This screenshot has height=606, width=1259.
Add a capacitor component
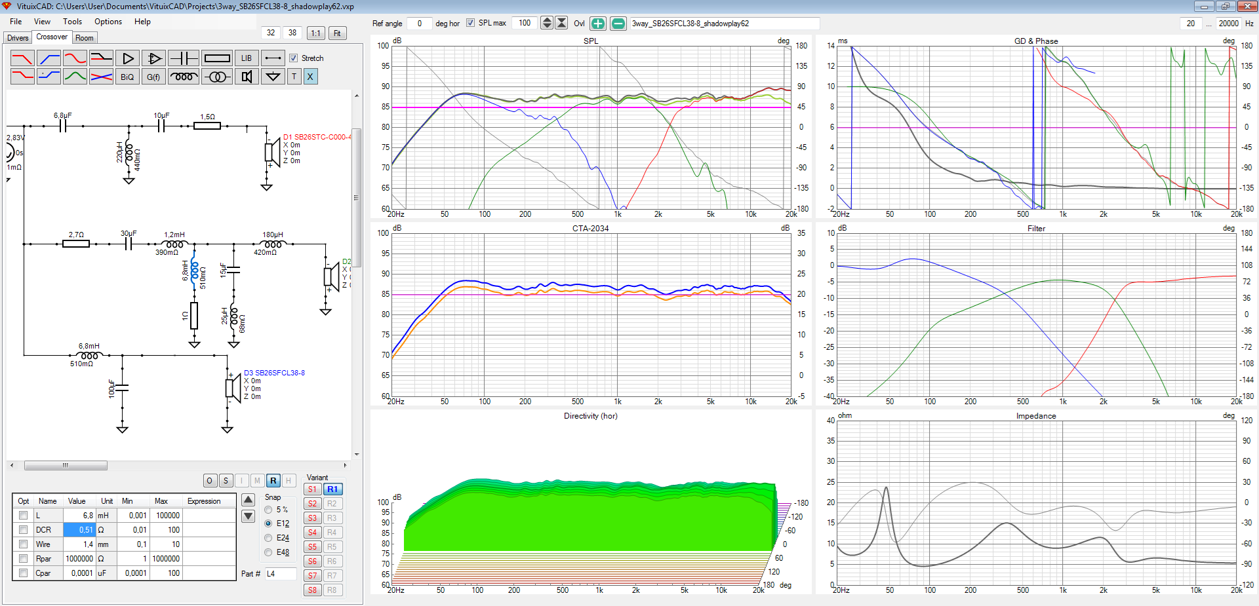[x=184, y=58]
